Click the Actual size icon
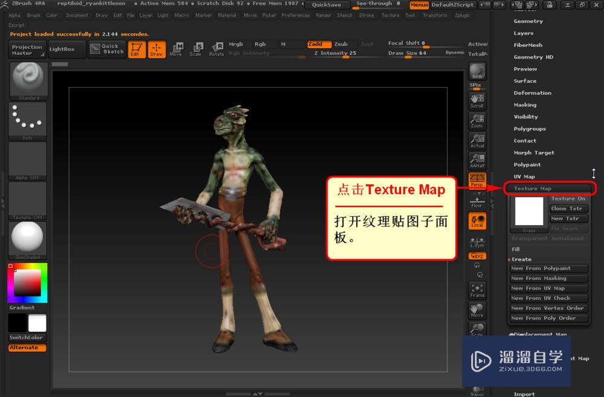The image size is (604, 397). click(477, 141)
